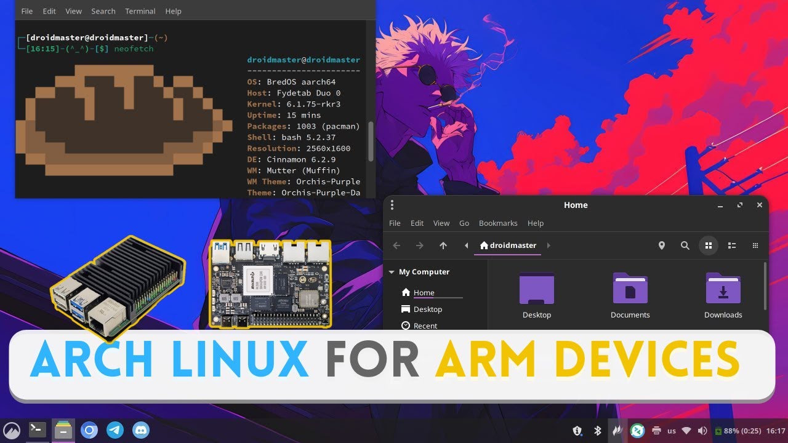Click the flame tray icon
The height and width of the screenshot is (443, 788).
click(617, 431)
